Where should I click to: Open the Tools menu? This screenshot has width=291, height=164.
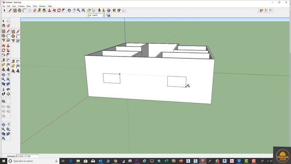[35, 6]
